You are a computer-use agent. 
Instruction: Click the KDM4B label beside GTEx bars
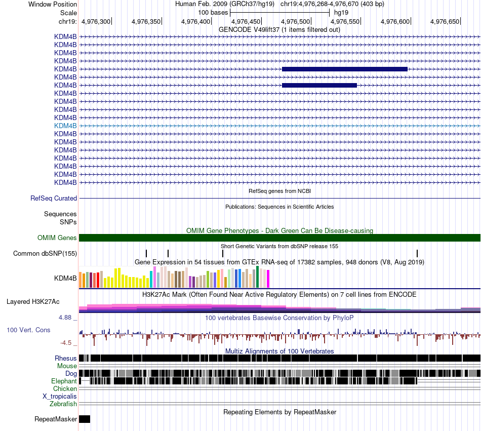pos(65,278)
